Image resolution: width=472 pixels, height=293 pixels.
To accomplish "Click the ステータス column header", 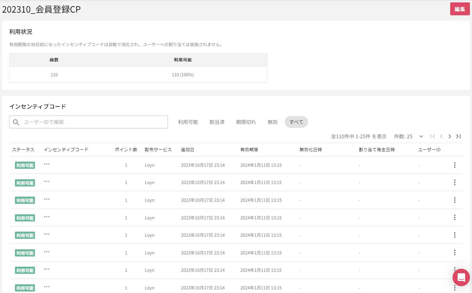I will point(23,150).
